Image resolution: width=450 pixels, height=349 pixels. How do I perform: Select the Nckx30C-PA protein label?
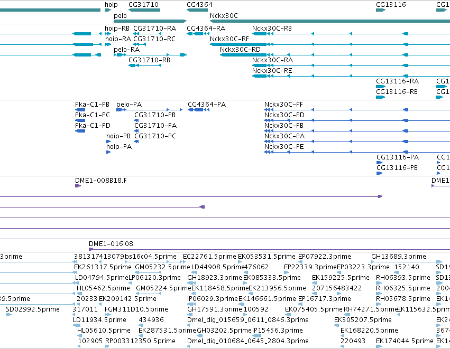point(284,136)
